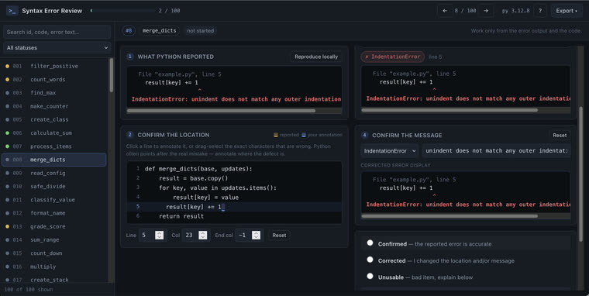Click code line 6 return result
The width and height of the screenshot is (589, 296).
point(234,216)
